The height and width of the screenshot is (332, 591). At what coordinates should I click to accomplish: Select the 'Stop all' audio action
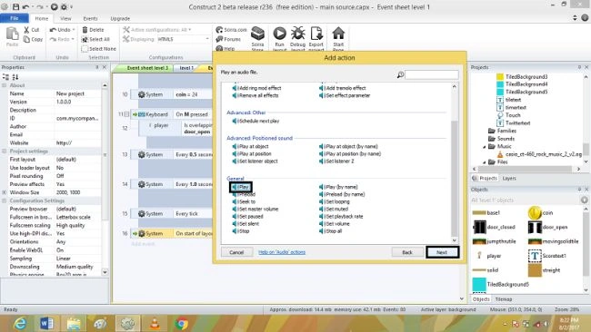331,231
